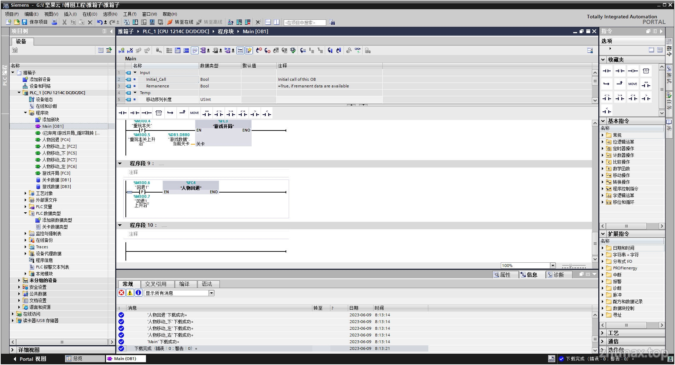The height and width of the screenshot is (365, 675).
Task: Toggle favorites display in editor button
Action: point(248,50)
